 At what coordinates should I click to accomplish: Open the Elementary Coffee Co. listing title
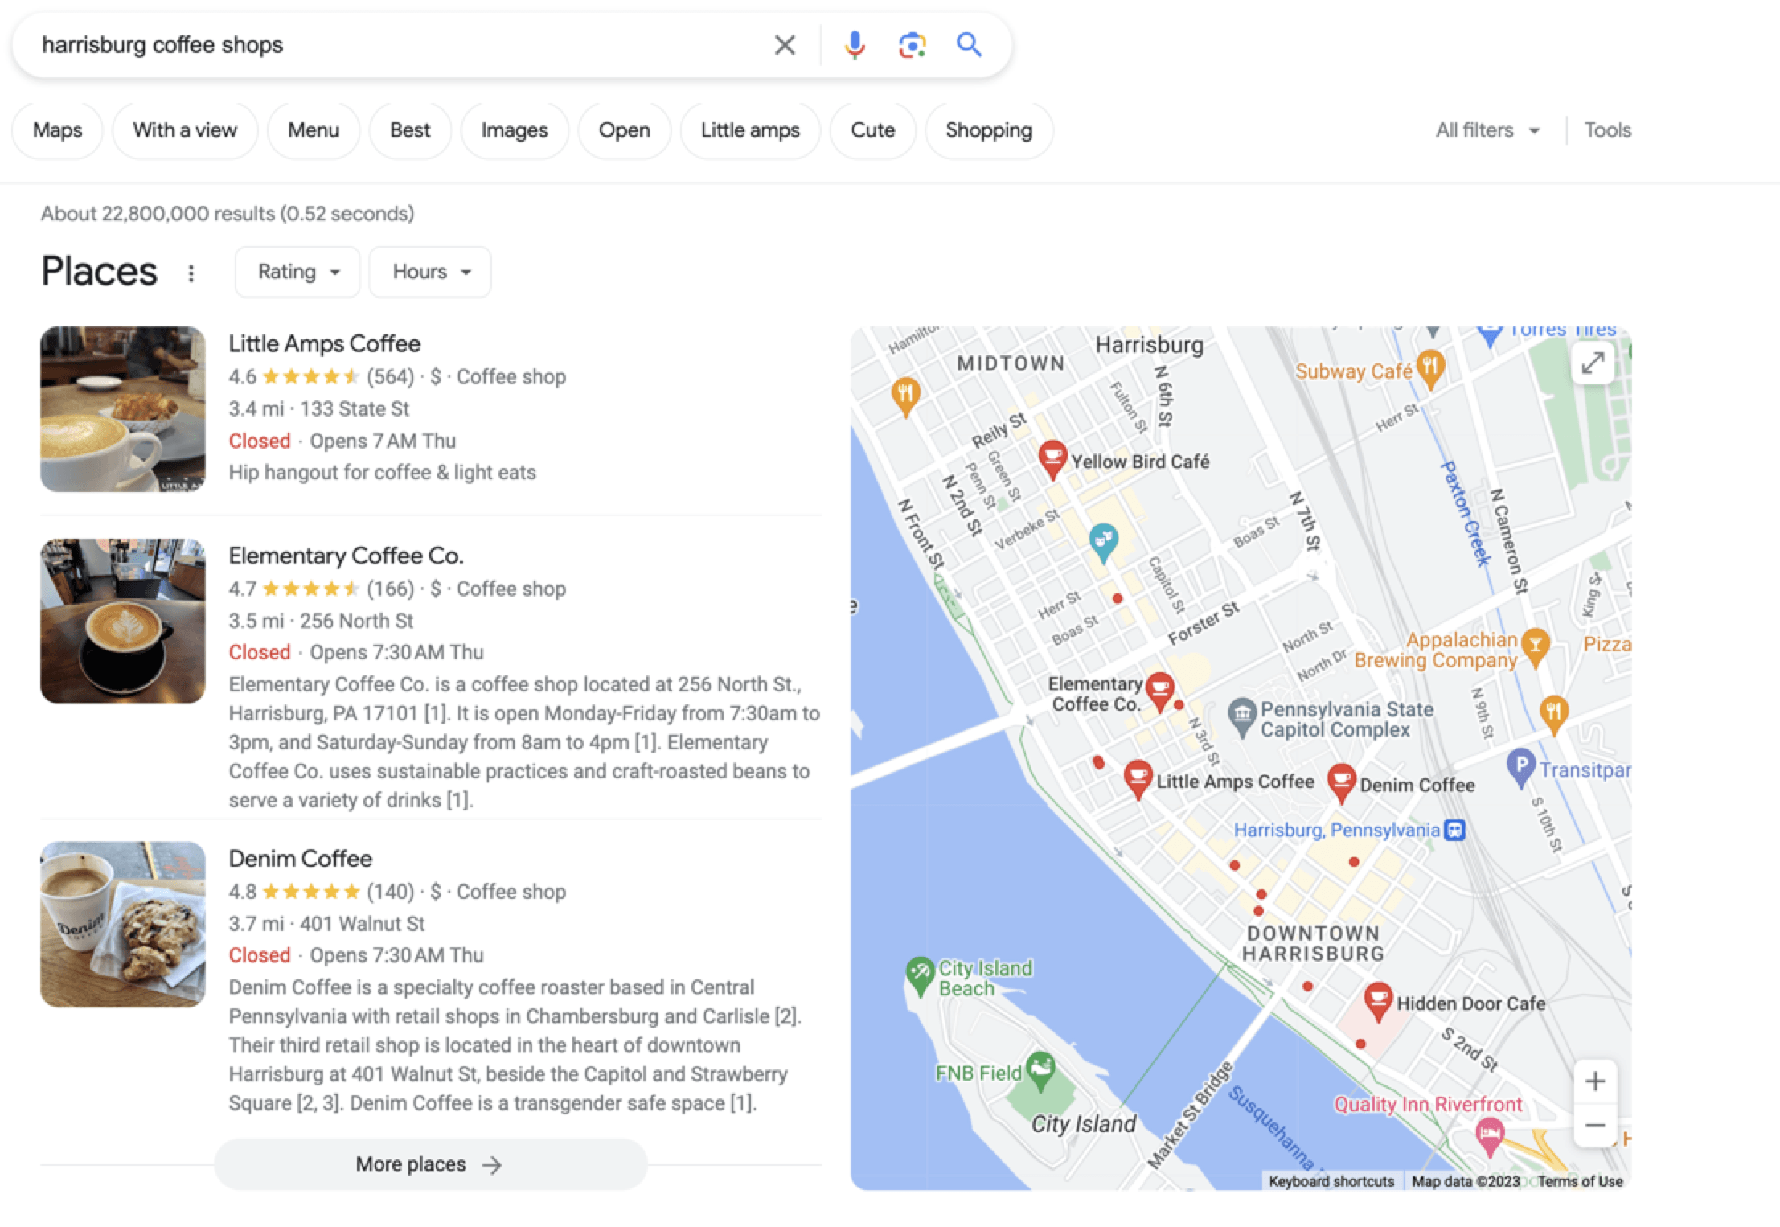pos(347,556)
